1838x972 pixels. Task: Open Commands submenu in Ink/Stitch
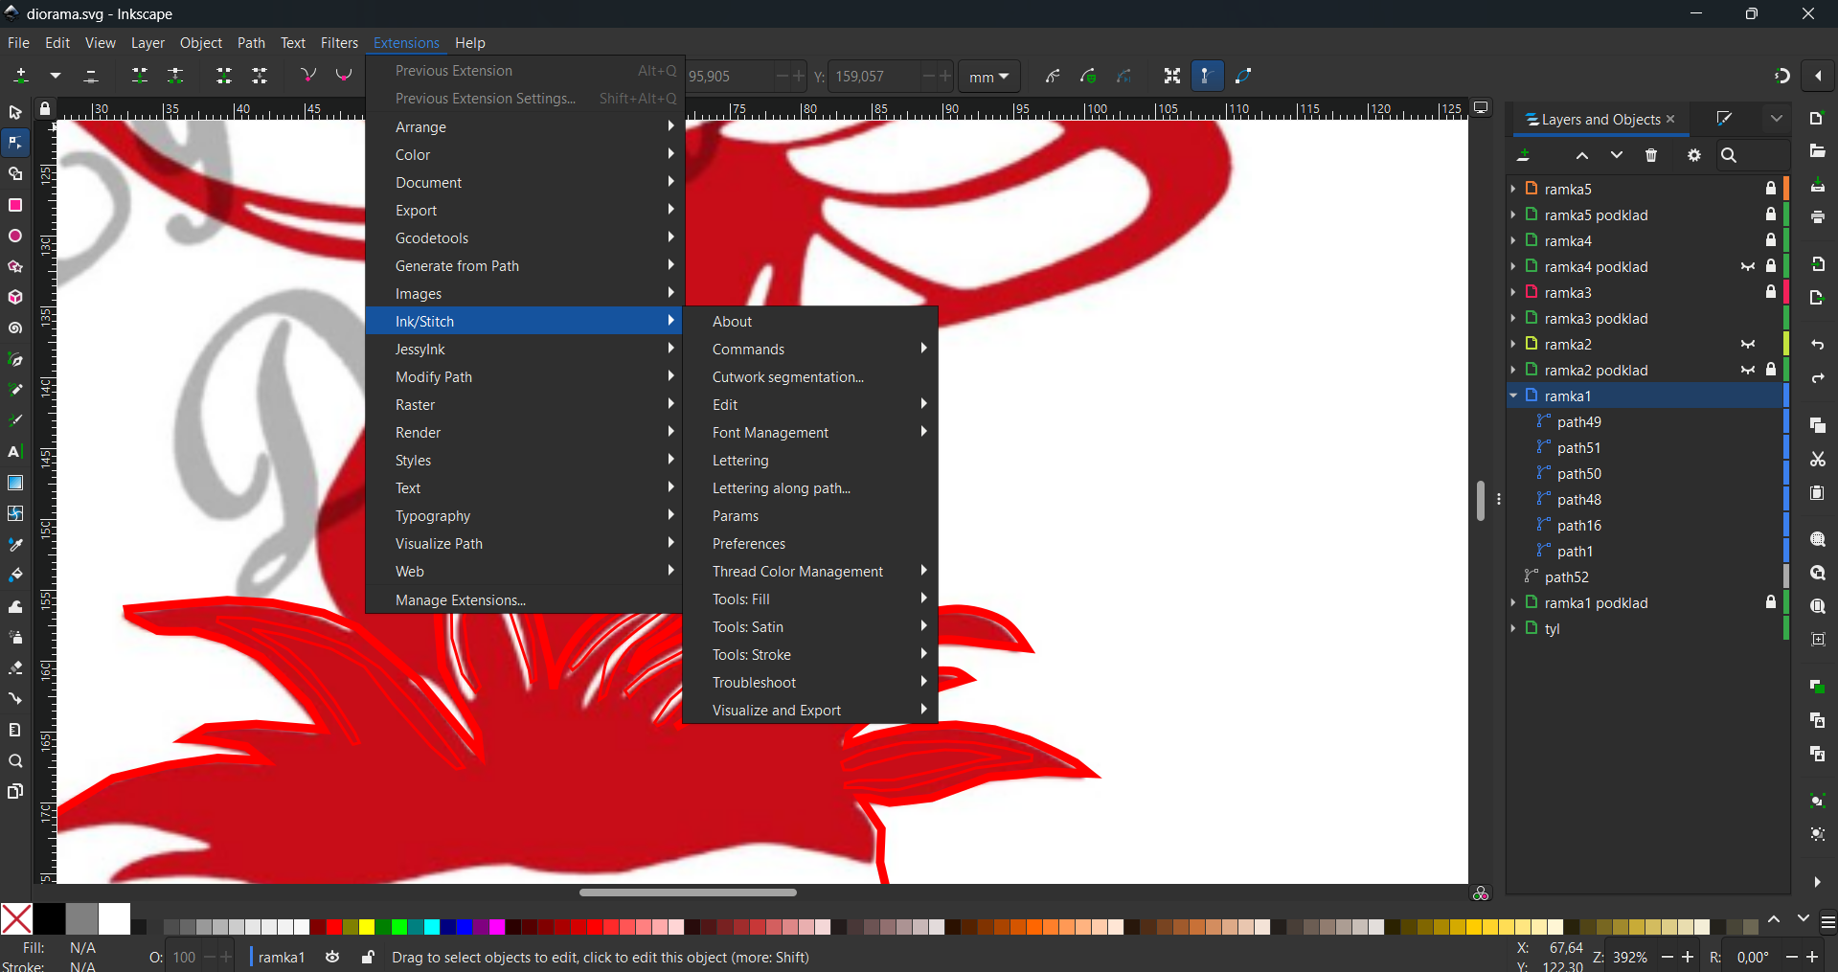pos(810,349)
